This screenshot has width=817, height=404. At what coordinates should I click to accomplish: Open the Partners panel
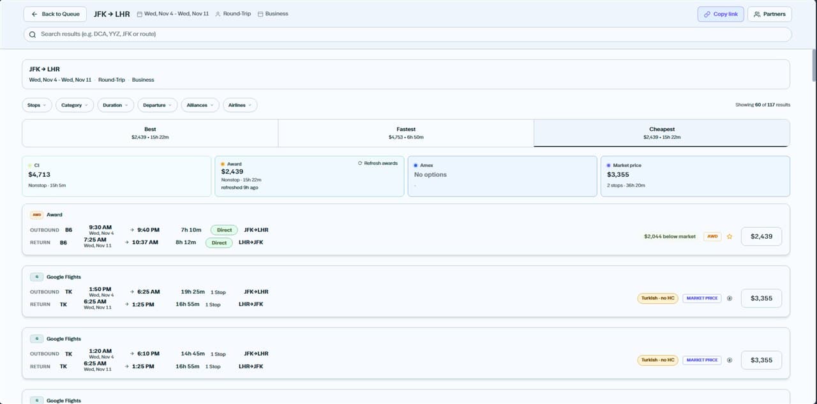tap(770, 14)
